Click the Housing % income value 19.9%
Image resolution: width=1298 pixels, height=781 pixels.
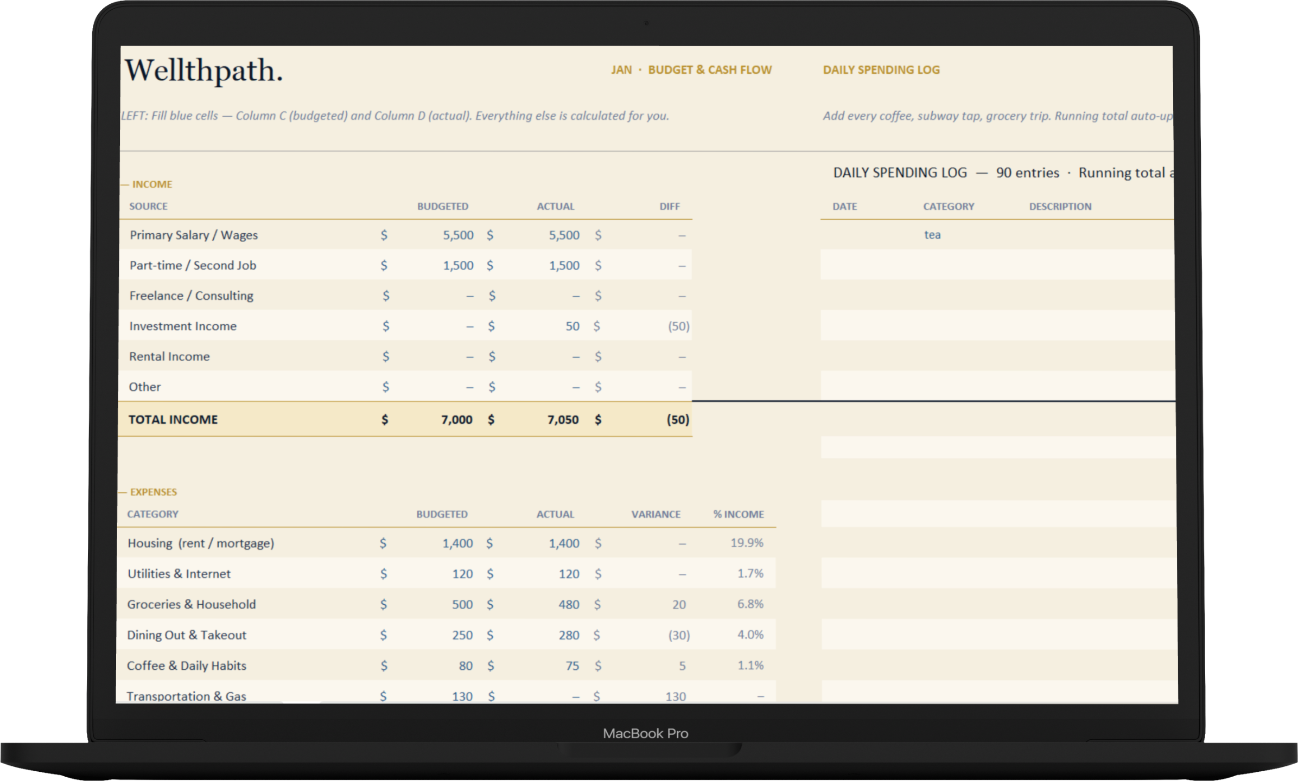[x=747, y=542]
